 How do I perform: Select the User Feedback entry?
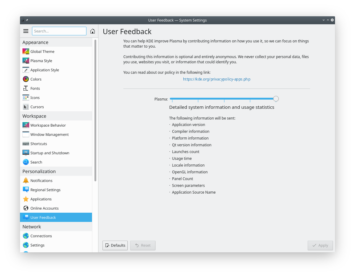point(56,217)
